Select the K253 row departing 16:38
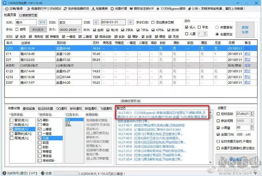262x176 pixels. click(x=131, y=77)
